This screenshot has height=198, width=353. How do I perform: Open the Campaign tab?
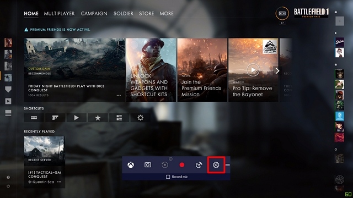coord(94,13)
